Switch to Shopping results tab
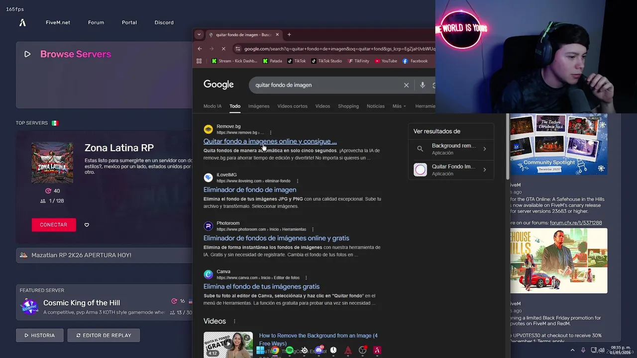The image size is (637, 358). point(348,106)
